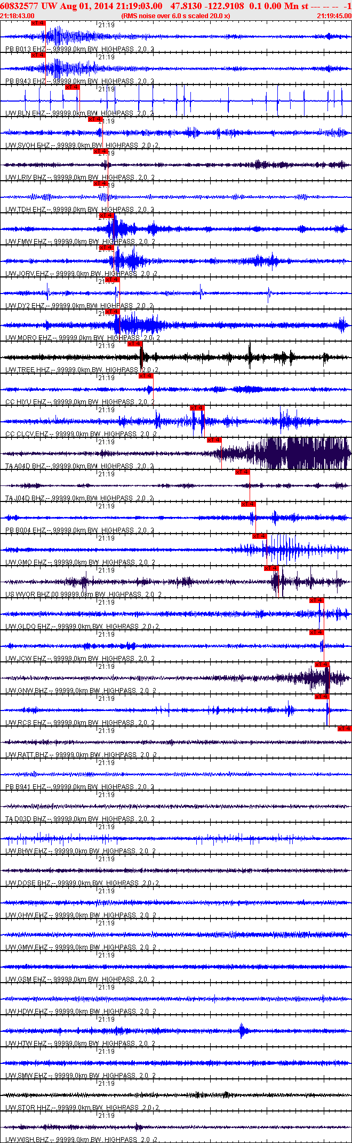The width and height of the screenshot is (352, 1143).
Task: Click the red pick marker on PB B013 trace
Action: (38, 23)
